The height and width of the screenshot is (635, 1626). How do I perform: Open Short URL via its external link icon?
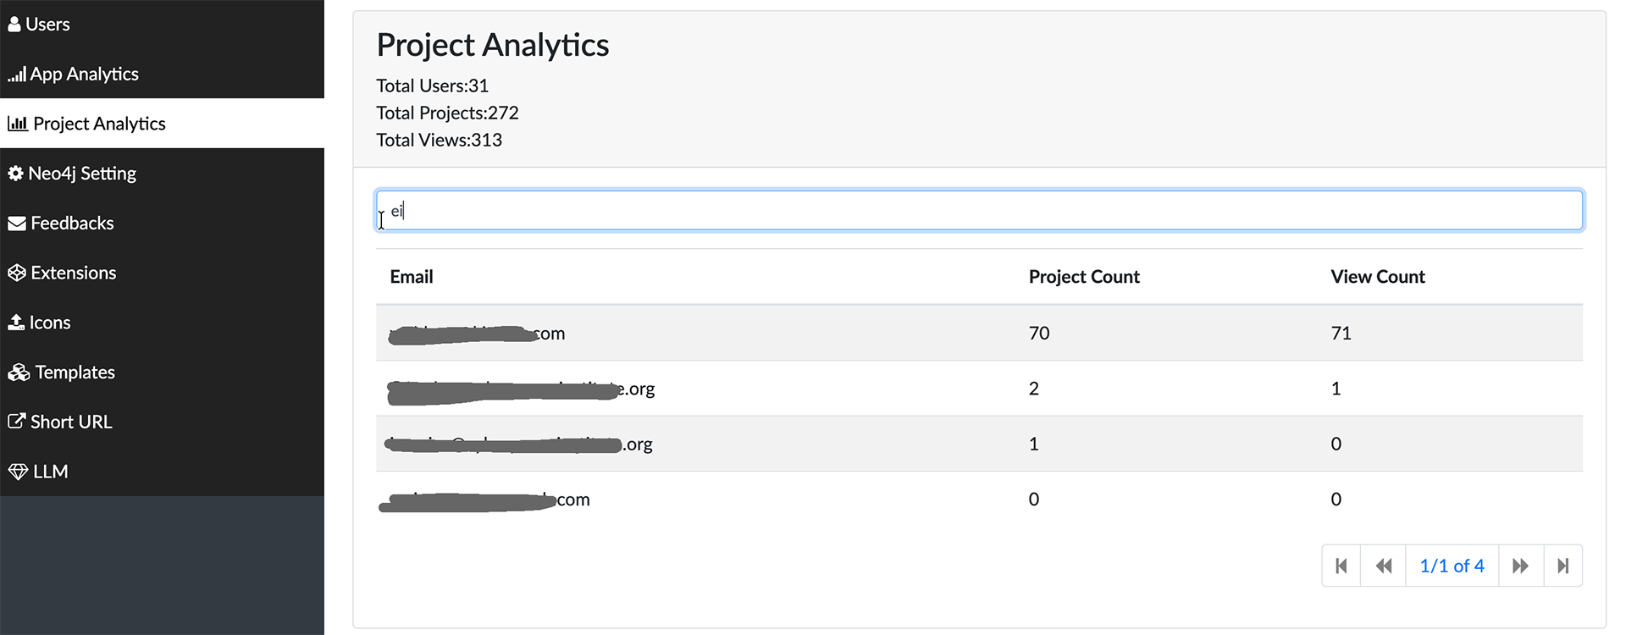tap(16, 421)
